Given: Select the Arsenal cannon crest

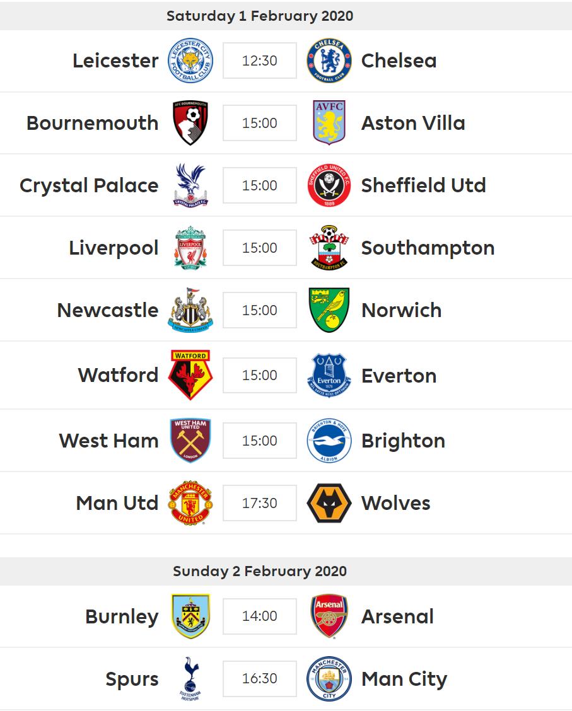Looking at the screenshot, I should (329, 616).
